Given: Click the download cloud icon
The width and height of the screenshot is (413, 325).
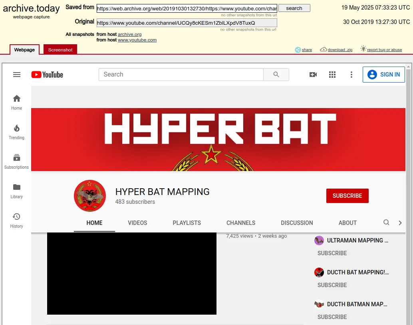Looking at the screenshot, I should (x=323, y=49).
